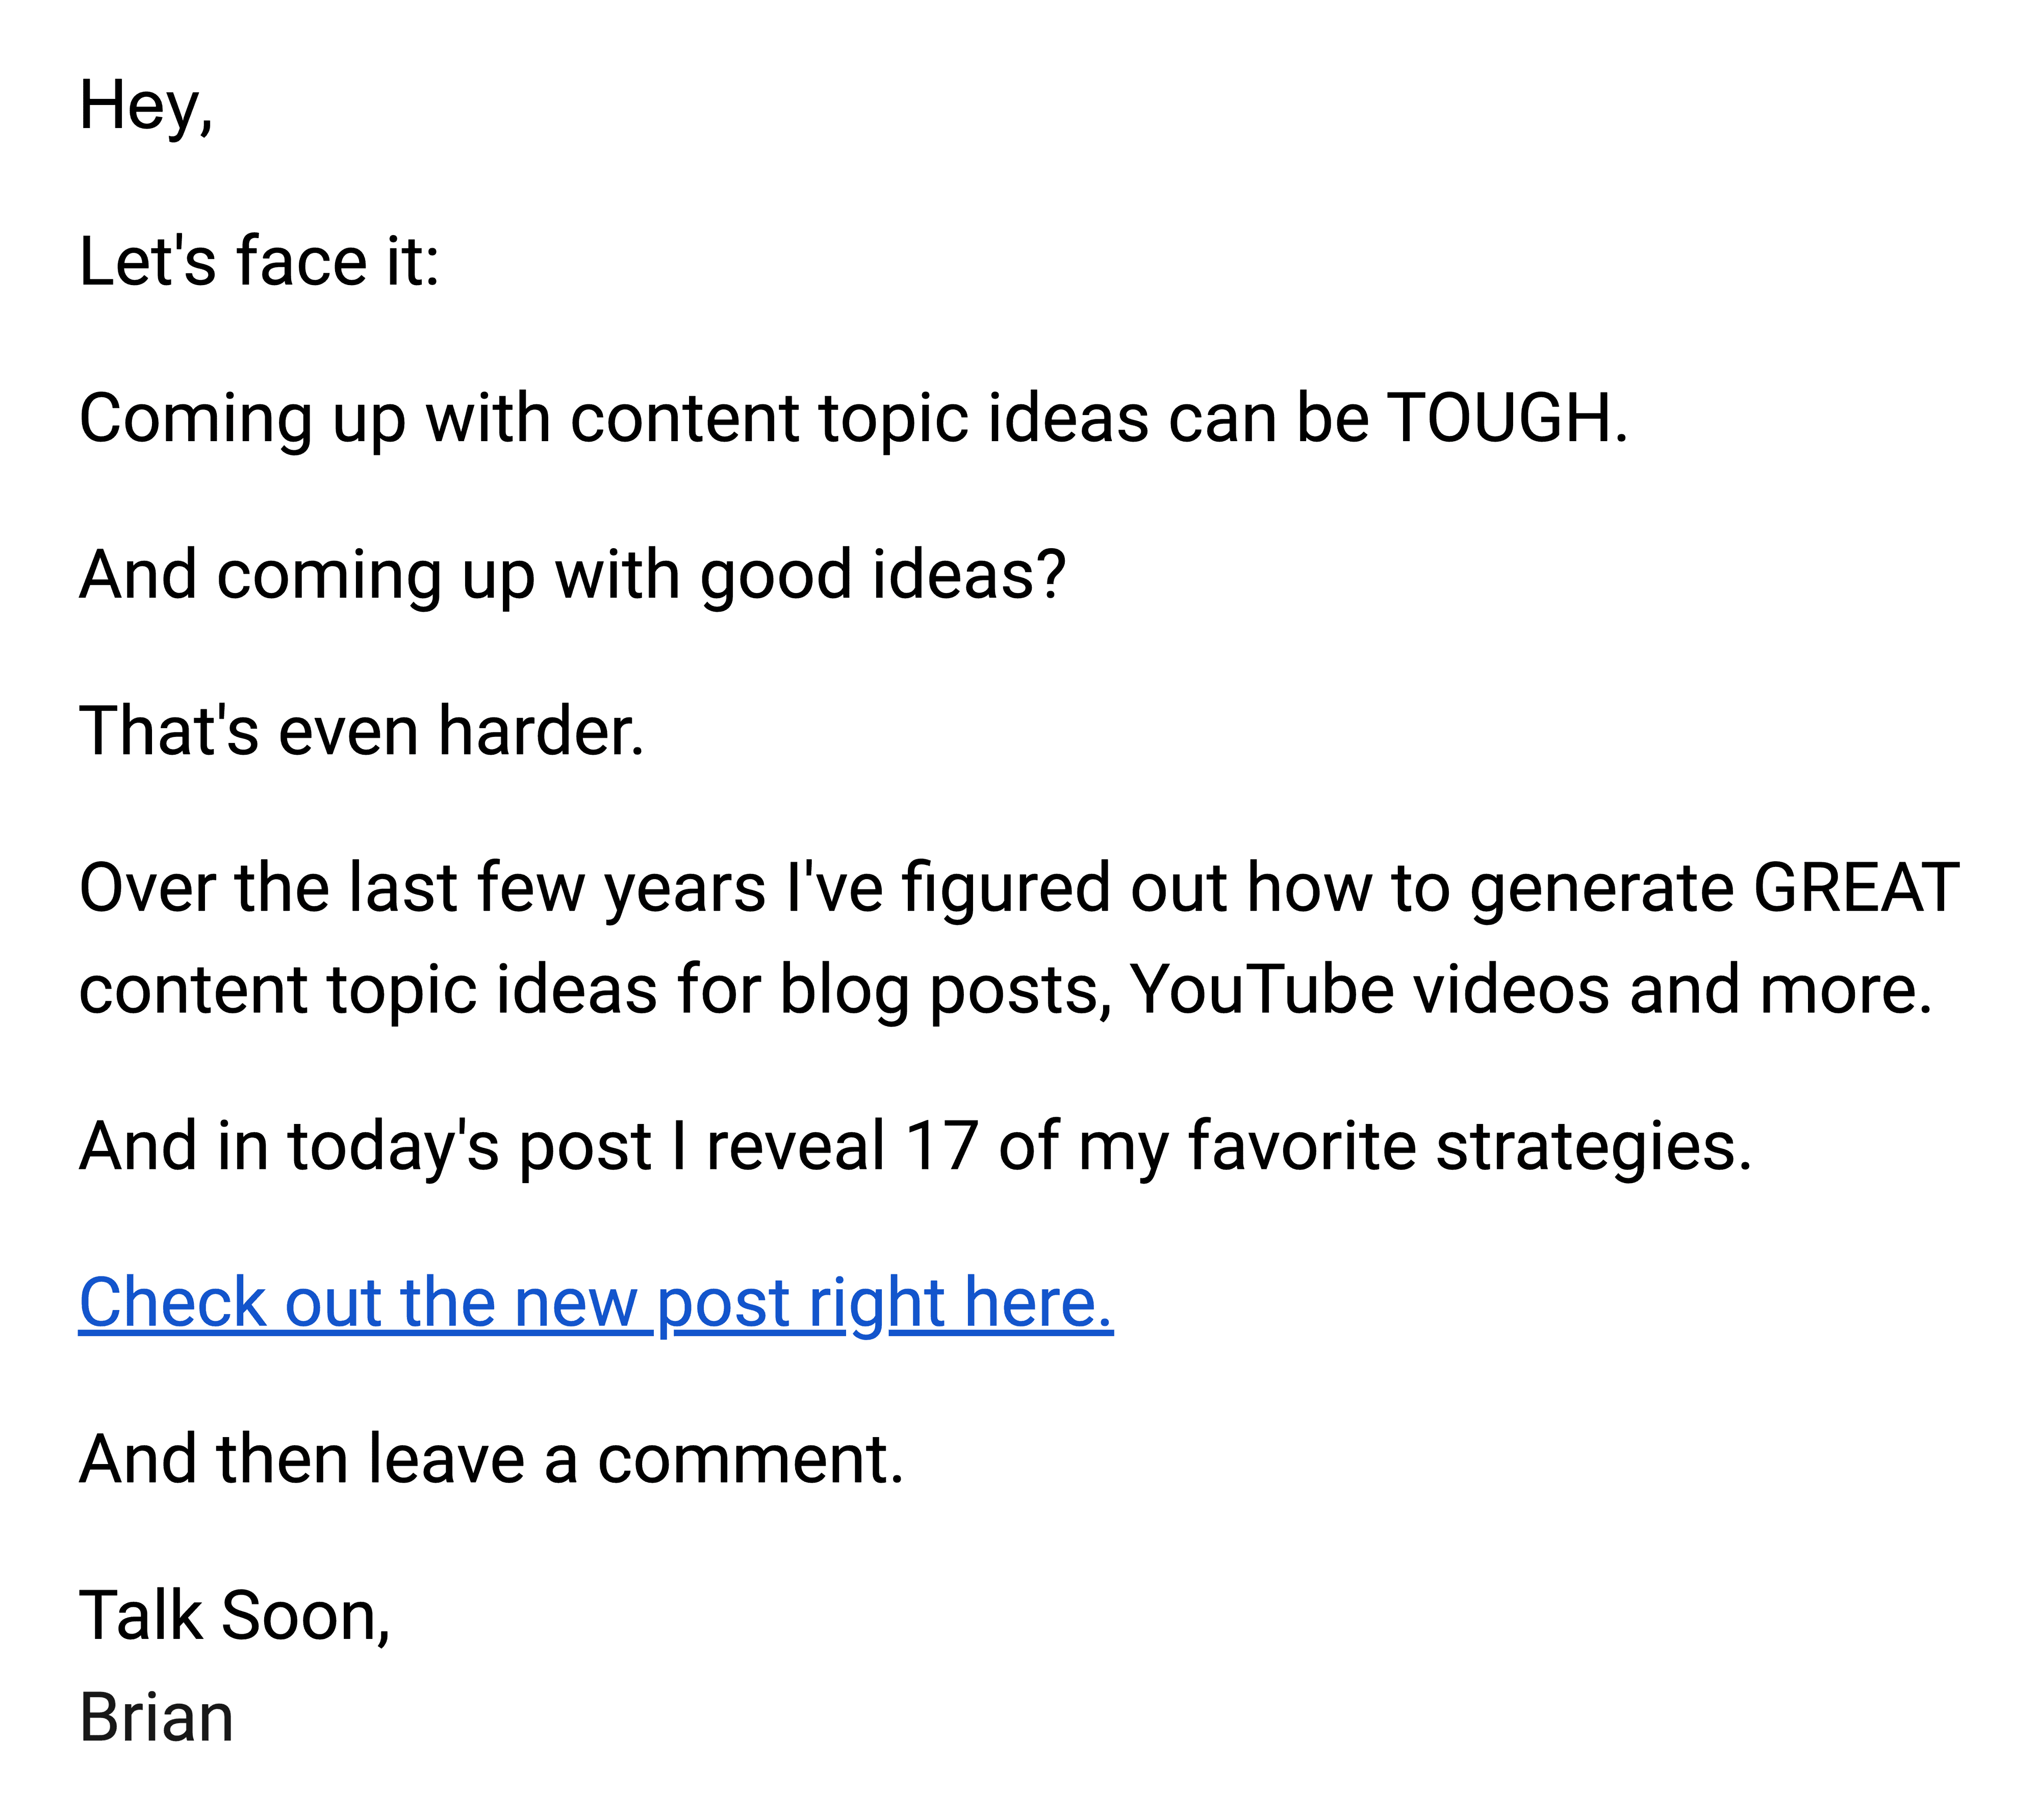Click the words 'favorite strategies'
Screen dimensions: 2040x1820
(x=1469, y=1147)
